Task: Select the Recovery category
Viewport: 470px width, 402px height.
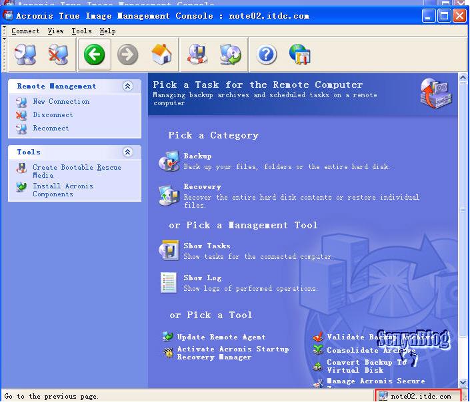Action: point(202,187)
